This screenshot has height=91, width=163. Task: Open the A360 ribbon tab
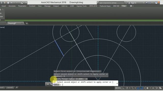click(72, 6)
